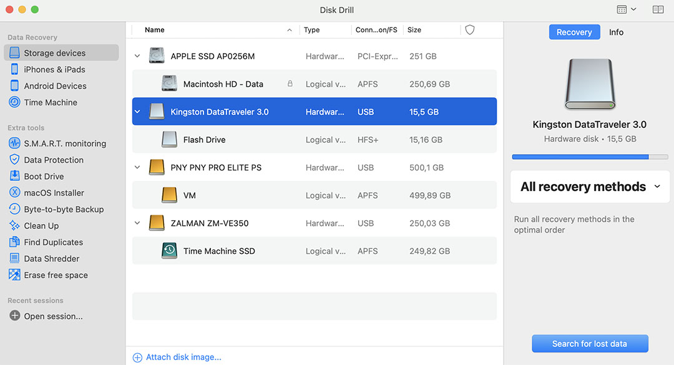This screenshot has width=674, height=365.
Task: Click the 250,03 GB size of ZALMAN drive
Action: (x=430, y=223)
